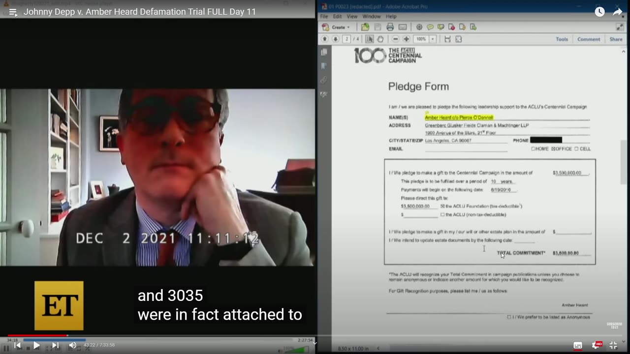Image resolution: width=630 pixels, height=354 pixels.
Task: Open Acrobat View menu
Action: coord(352,16)
